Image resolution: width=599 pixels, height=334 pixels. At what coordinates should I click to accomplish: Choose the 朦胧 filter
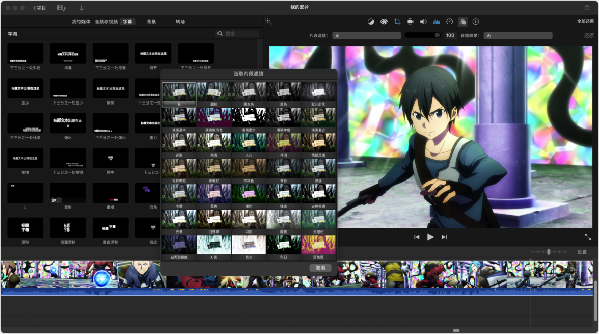click(283, 222)
